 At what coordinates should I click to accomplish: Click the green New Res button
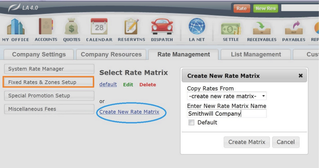265,8
